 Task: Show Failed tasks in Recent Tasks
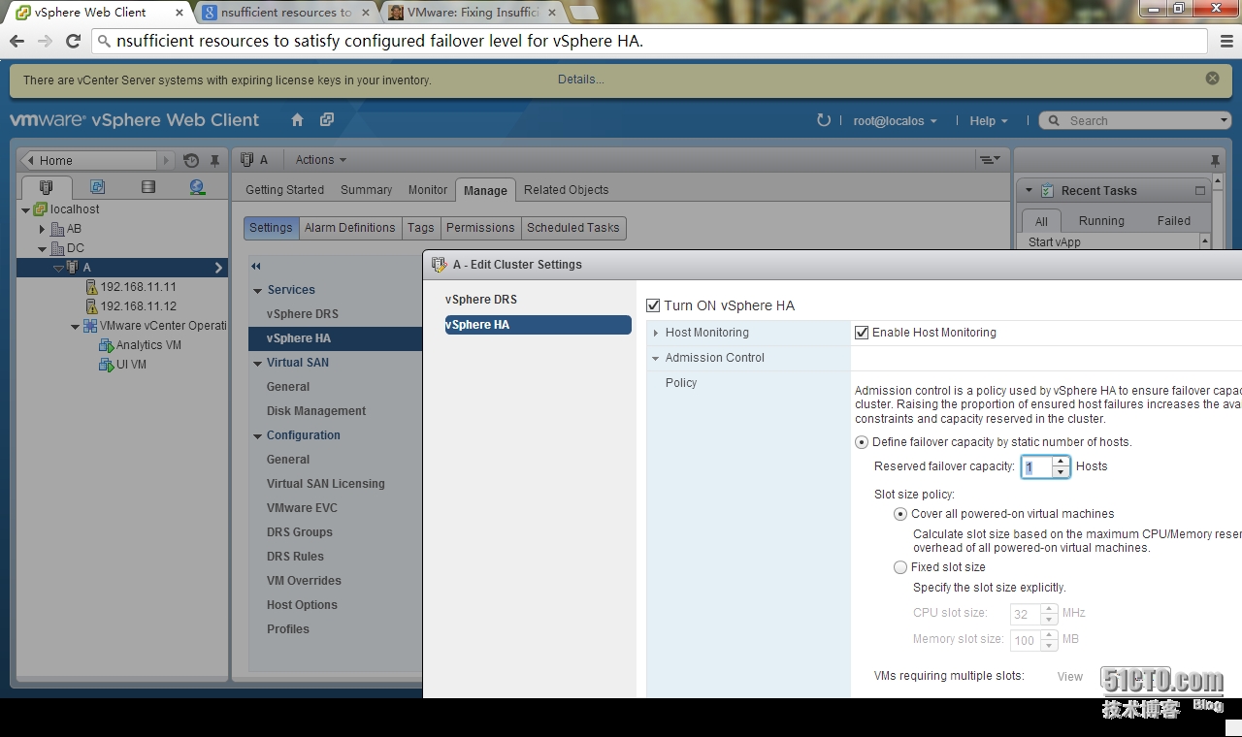click(x=1173, y=221)
